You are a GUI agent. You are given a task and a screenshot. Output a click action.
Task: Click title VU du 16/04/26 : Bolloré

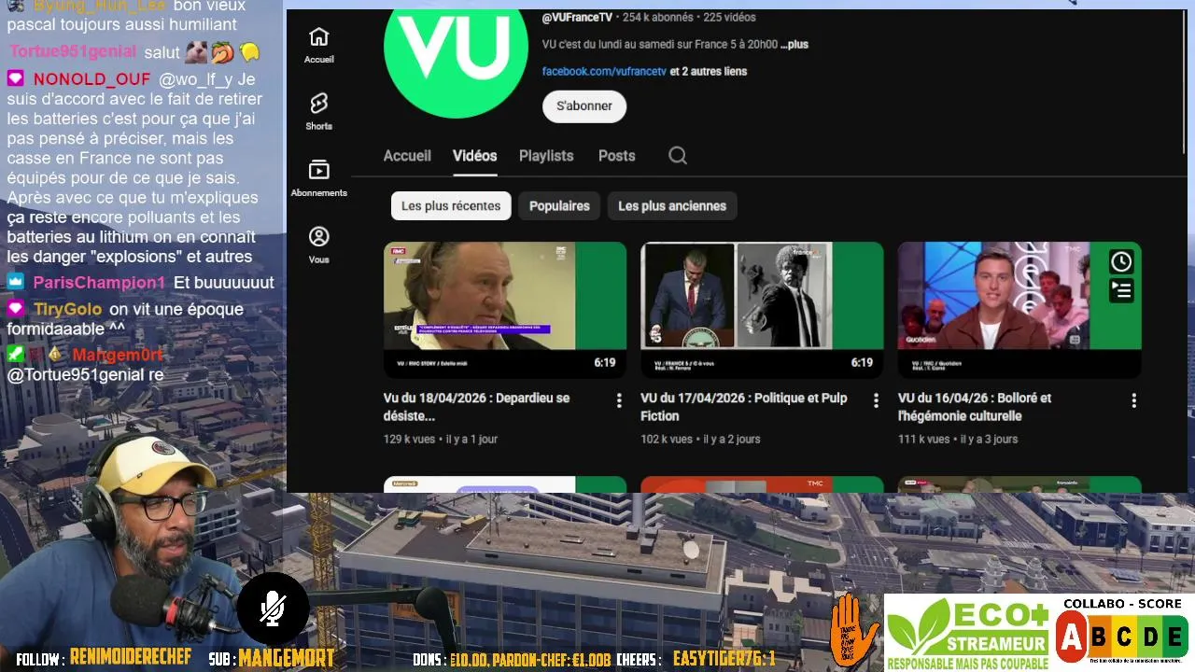pos(975,407)
